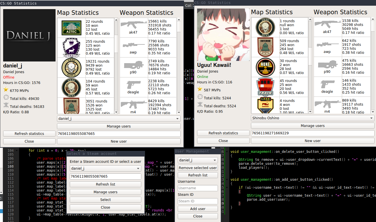Open user dropdown in Select a Steam account dialog
This screenshot has height=222, width=376.
[105, 168]
